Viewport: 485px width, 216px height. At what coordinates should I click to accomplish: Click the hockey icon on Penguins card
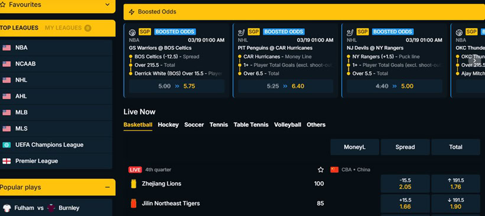pyautogui.click(x=241, y=32)
